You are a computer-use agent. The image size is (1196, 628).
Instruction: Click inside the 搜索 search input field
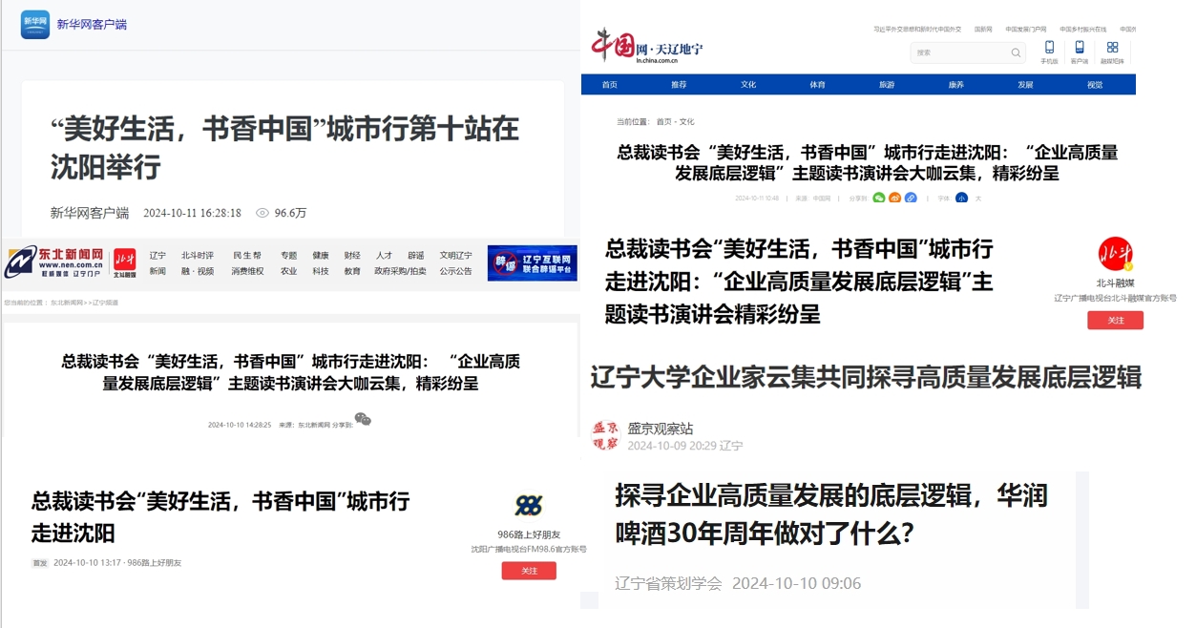(x=959, y=53)
